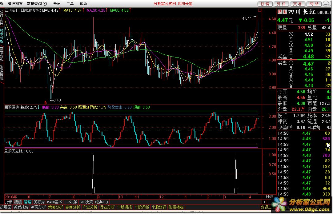Switch to the 基本资料 side tab

tap(2, 54)
